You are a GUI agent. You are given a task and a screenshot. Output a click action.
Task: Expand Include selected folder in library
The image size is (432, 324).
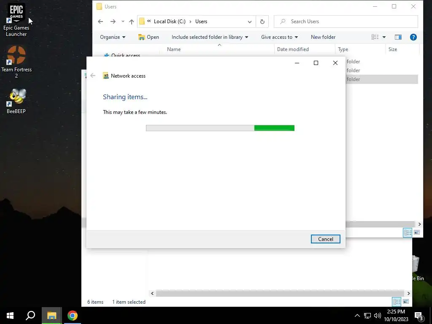pos(210,37)
